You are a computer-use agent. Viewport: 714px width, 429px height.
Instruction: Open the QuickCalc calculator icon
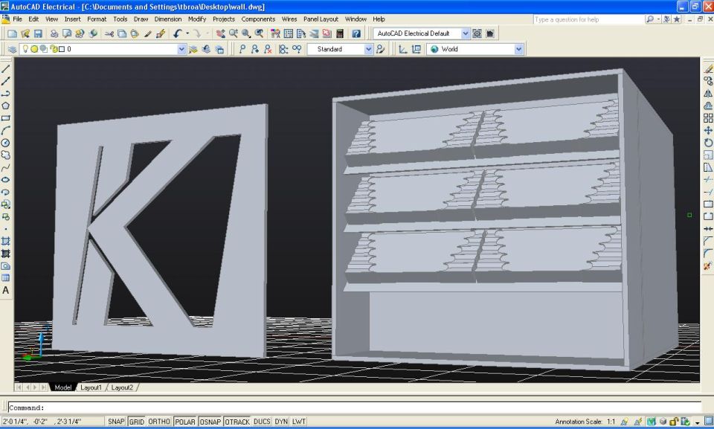pyautogui.click(x=340, y=33)
